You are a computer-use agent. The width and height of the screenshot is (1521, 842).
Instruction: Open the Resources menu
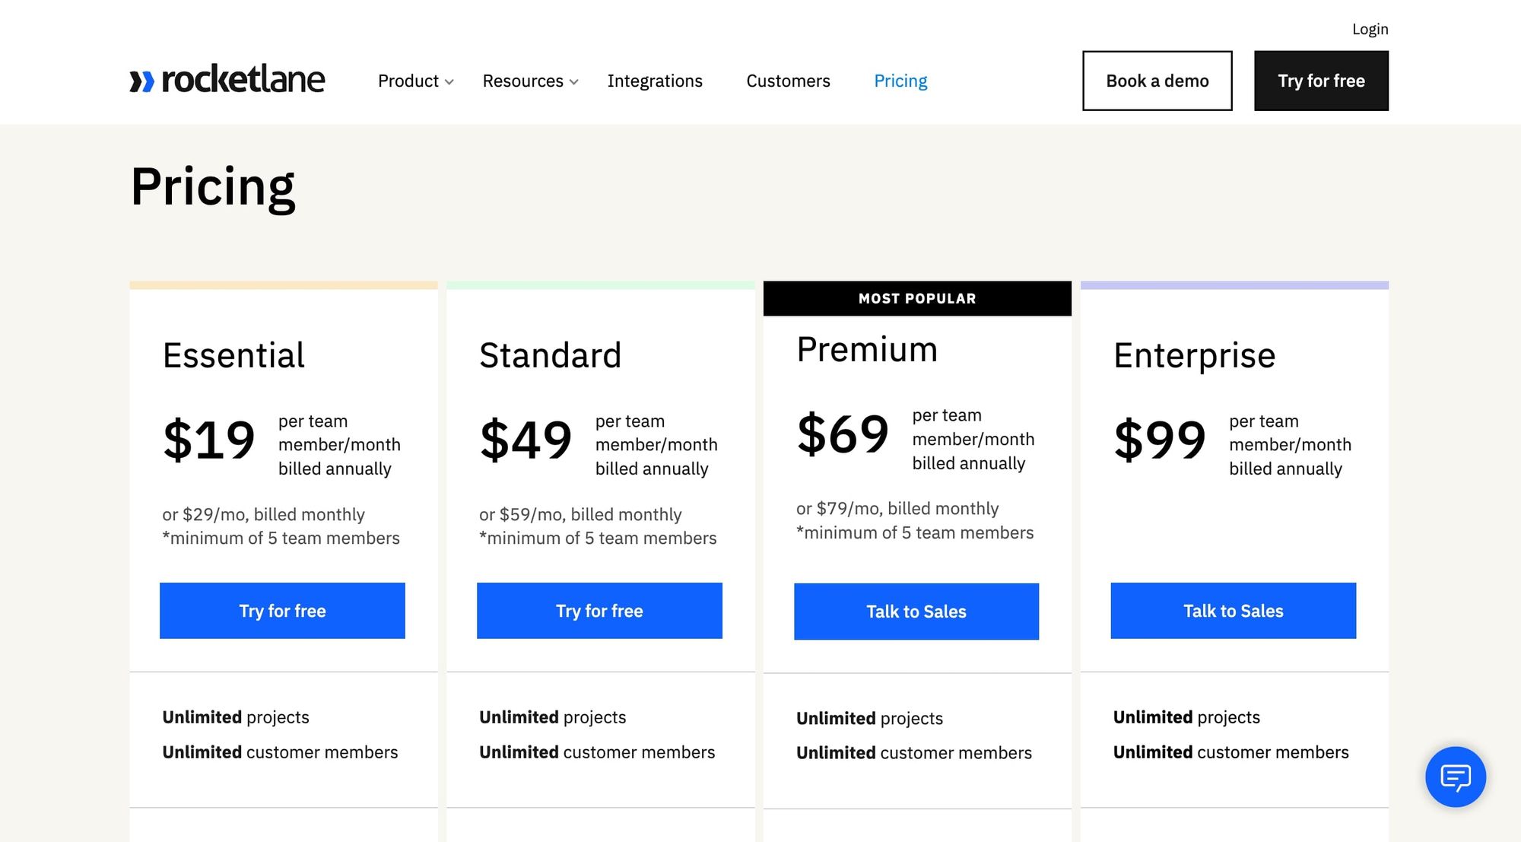(x=522, y=81)
